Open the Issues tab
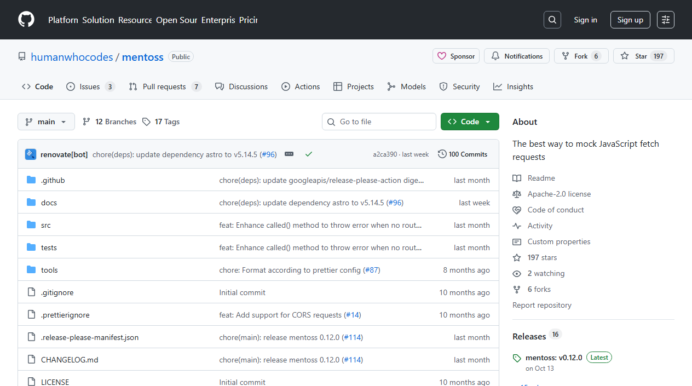The width and height of the screenshot is (692, 386). 90,87
